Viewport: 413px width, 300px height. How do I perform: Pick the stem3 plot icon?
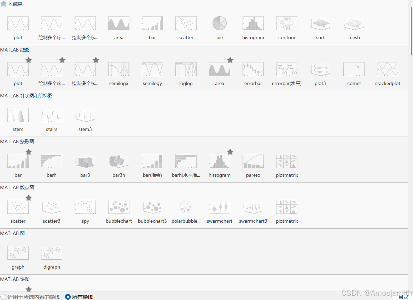85,115
